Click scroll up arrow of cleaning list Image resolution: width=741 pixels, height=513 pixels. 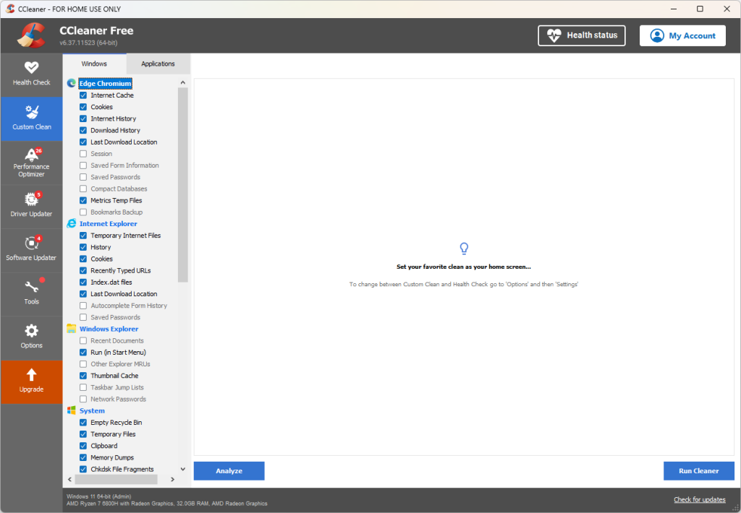click(183, 82)
